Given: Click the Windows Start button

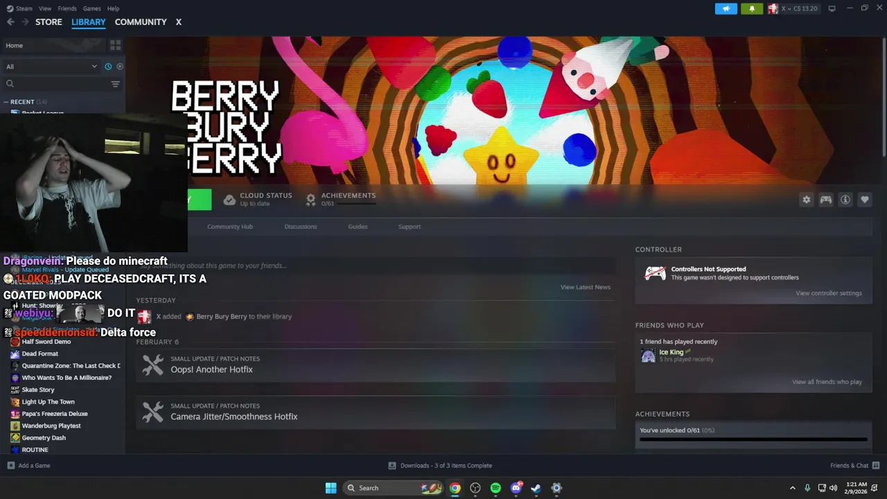Looking at the screenshot, I should coord(331,488).
